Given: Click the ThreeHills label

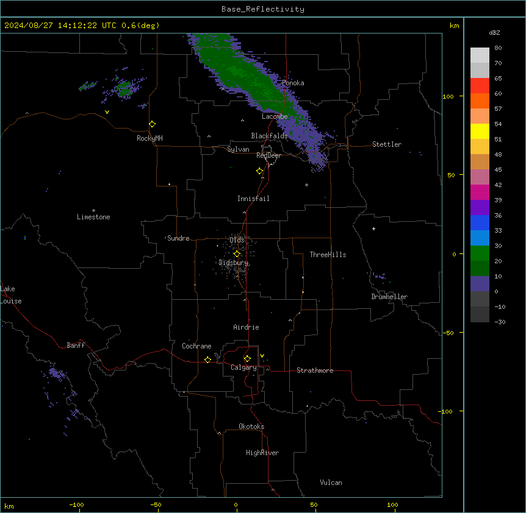Looking at the screenshot, I should pyautogui.click(x=328, y=255).
